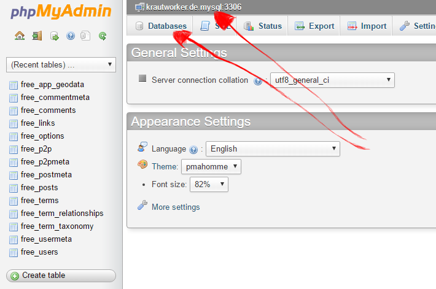This screenshot has width=436, height=289.
Task: Open the free_terms table link
Action: point(39,201)
